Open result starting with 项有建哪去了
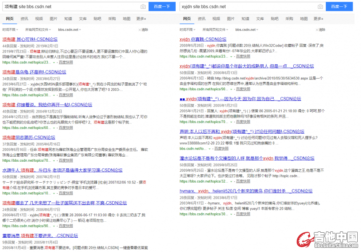361x252 pixels. pyautogui.click(x=64, y=203)
